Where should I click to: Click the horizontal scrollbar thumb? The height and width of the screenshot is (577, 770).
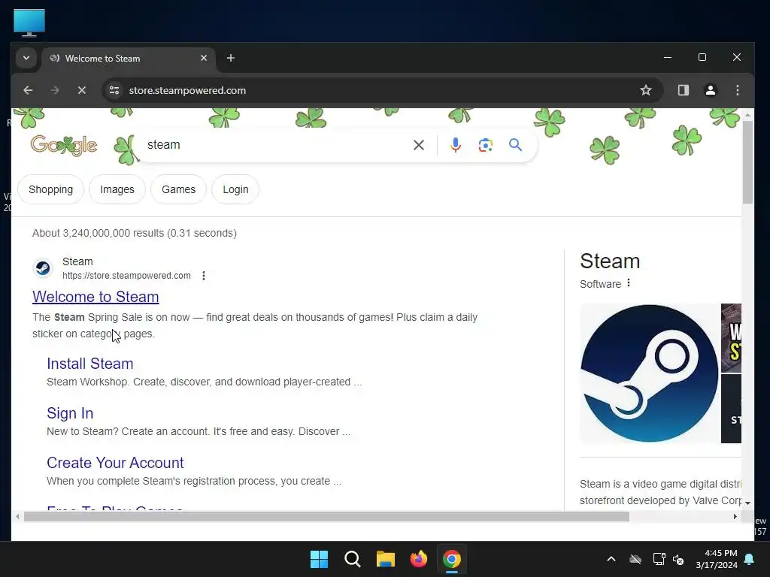coord(326,517)
